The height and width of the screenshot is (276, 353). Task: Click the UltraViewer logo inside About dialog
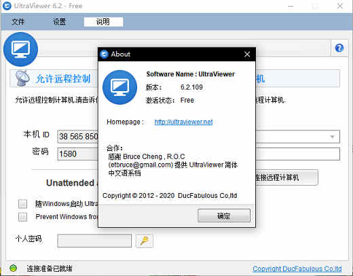[119, 87]
